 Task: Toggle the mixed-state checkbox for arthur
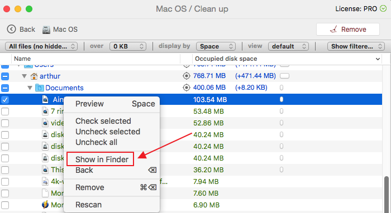[x=5, y=76]
